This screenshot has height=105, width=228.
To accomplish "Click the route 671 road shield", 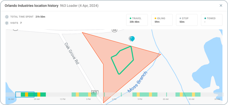I will click(x=95, y=92).
